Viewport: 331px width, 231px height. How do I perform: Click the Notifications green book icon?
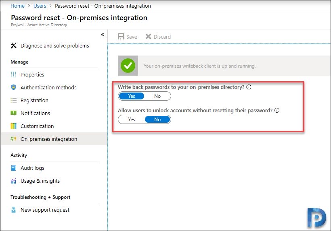click(13, 113)
